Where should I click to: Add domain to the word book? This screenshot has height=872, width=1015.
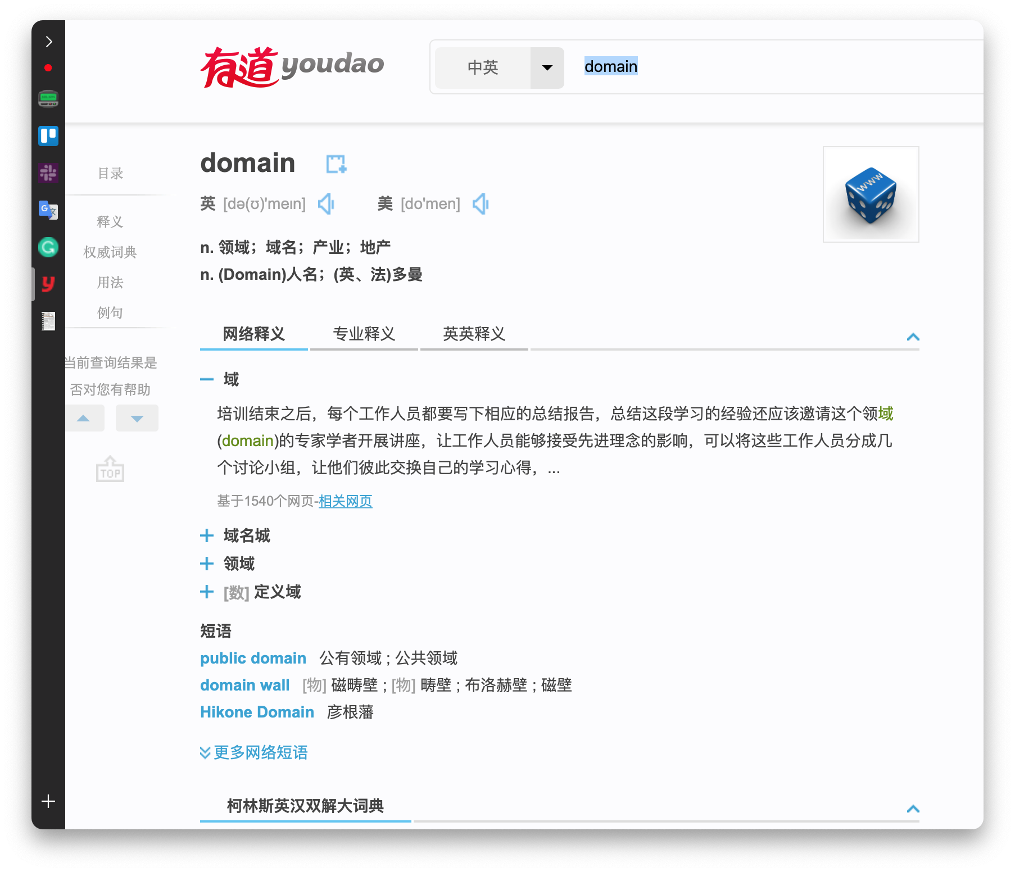[336, 164]
